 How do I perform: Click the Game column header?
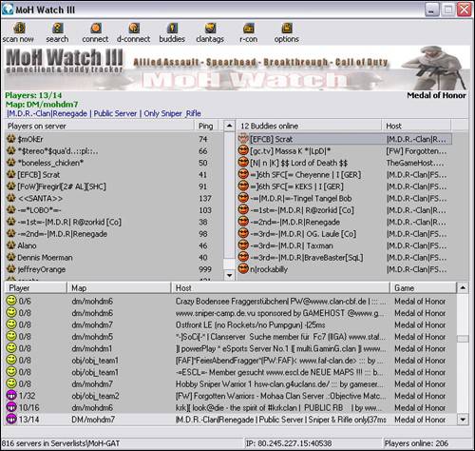(x=423, y=288)
